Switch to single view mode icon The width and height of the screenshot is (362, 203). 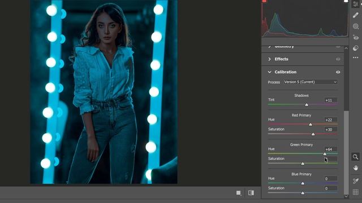click(239, 193)
